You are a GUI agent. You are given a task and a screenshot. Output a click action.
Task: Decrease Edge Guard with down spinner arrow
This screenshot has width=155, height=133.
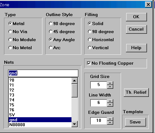coord(110,122)
